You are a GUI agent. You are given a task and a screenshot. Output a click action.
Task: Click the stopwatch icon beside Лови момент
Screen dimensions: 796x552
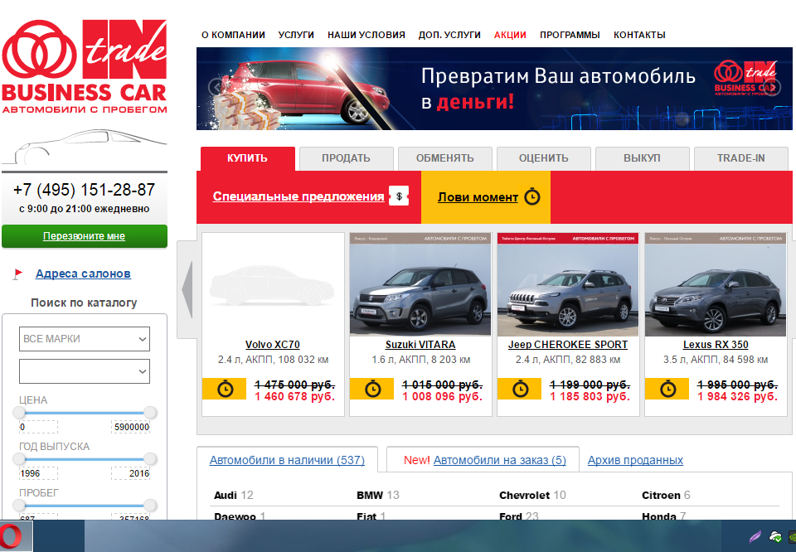coord(532,197)
